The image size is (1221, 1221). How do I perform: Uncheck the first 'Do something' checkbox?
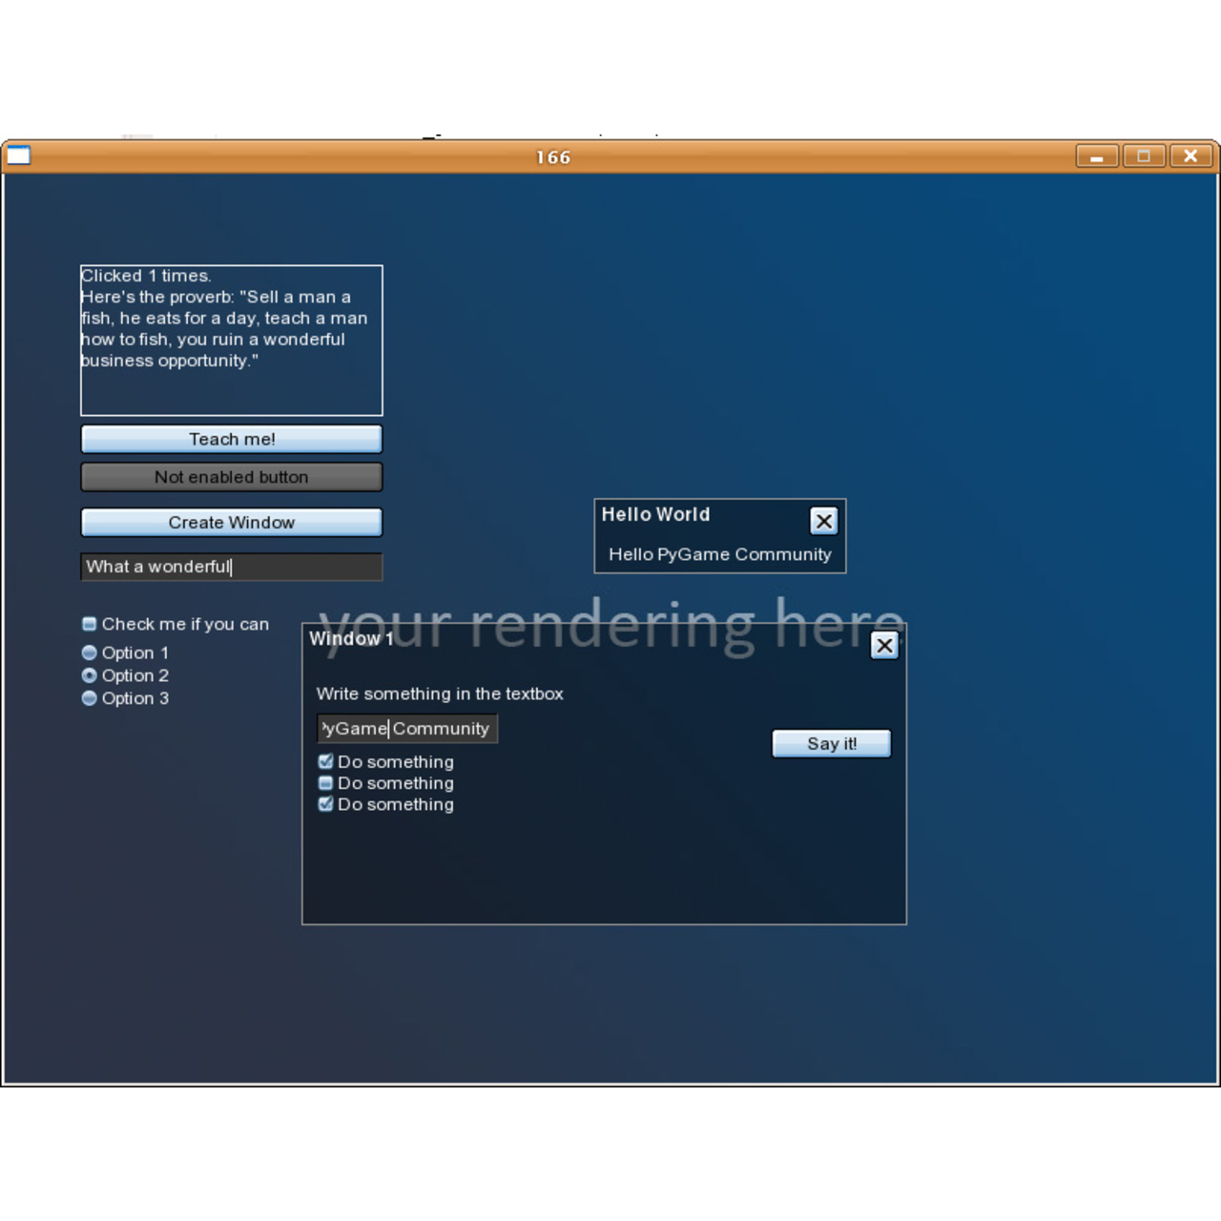pos(325,761)
